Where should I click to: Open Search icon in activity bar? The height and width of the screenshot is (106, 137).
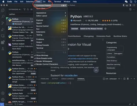point(3,17)
